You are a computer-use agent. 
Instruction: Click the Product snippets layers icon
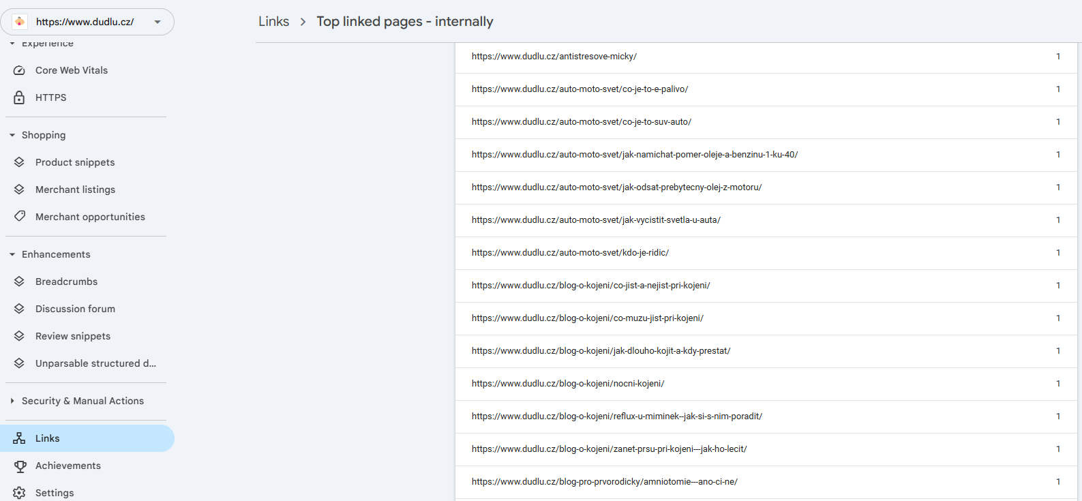(x=19, y=162)
